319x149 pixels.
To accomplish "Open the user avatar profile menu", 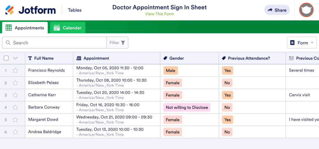I will coord(306,10).
